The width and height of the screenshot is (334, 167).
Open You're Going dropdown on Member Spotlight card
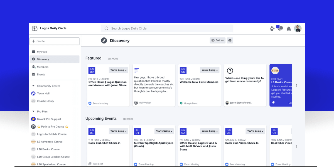pos(164,131)
